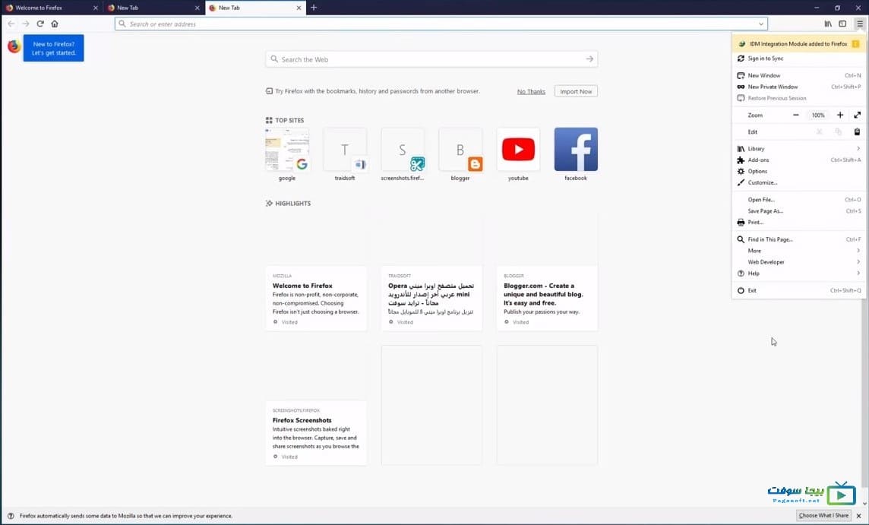This screenshot has width=869, height=525.
Task: Open Sign in to Sync
Action: pos(798,59)
